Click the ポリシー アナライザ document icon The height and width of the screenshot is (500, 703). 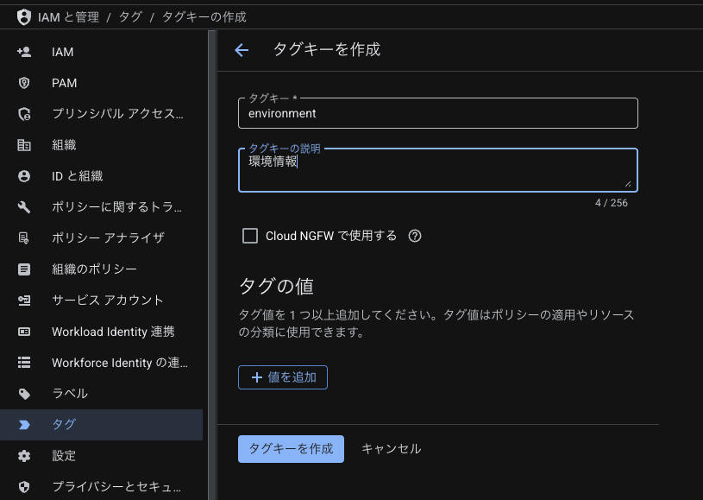[24, 237]
